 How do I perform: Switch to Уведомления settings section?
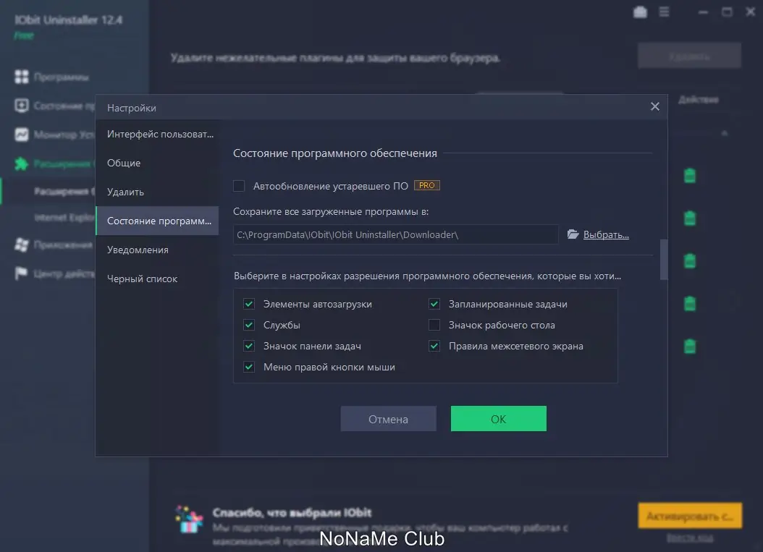(x=157, y=250)
